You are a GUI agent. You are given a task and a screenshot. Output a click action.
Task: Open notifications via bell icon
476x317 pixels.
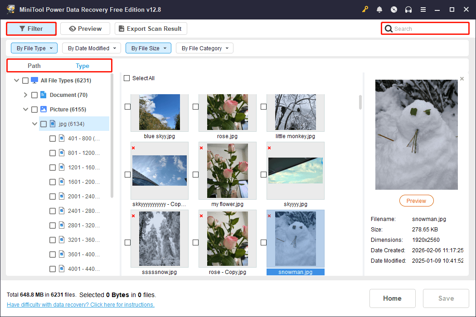coord(379,9)
